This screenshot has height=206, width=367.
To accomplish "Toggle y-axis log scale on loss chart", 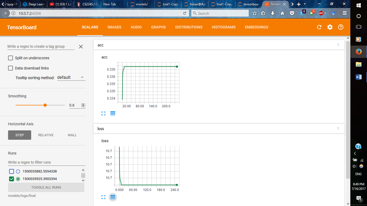I will [113, 197].
